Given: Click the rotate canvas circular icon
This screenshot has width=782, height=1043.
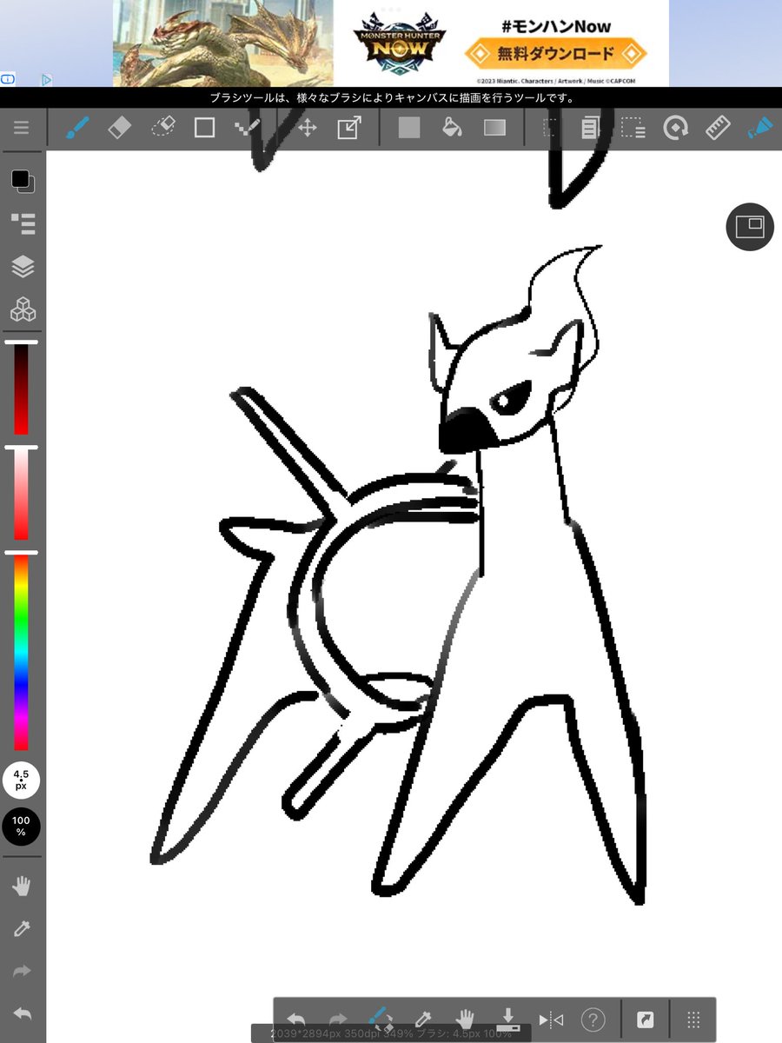Looking at the screenshot, I should (675, 129).
